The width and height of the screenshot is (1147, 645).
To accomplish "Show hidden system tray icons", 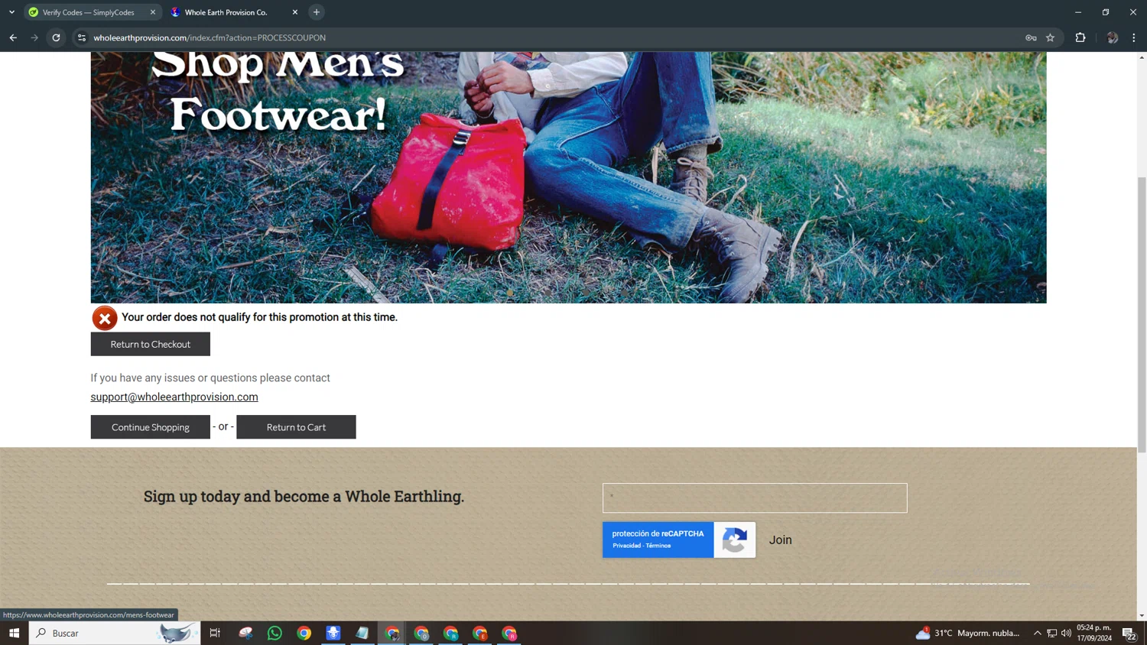I will 1038,633.
